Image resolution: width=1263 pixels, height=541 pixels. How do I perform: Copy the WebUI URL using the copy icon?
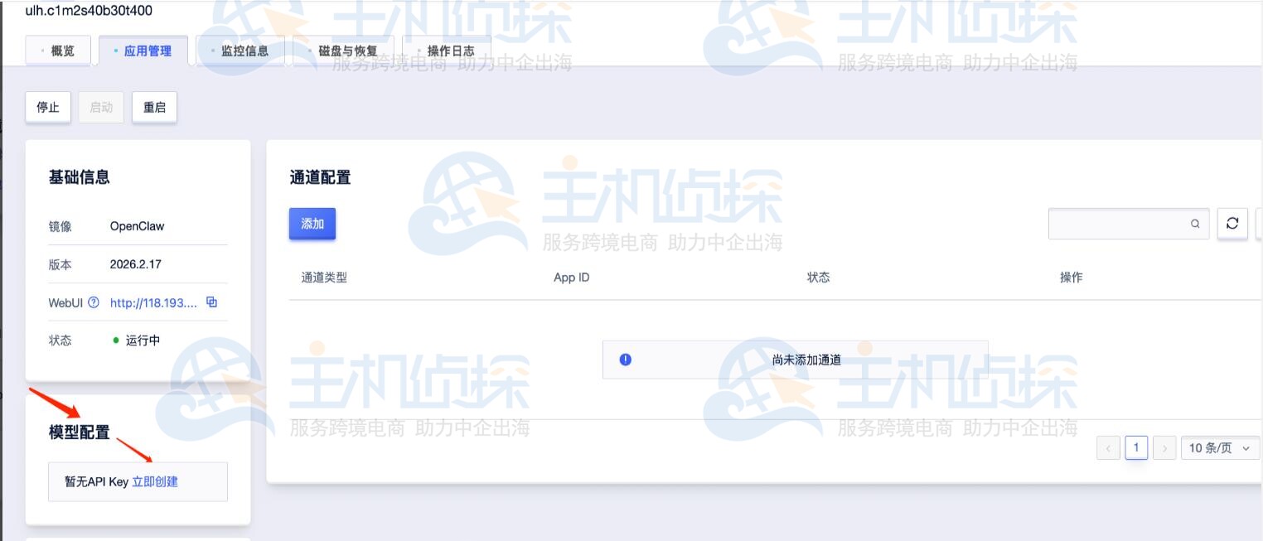tap(212, 303)
